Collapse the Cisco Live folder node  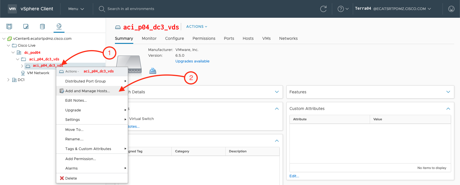point(8,46)
